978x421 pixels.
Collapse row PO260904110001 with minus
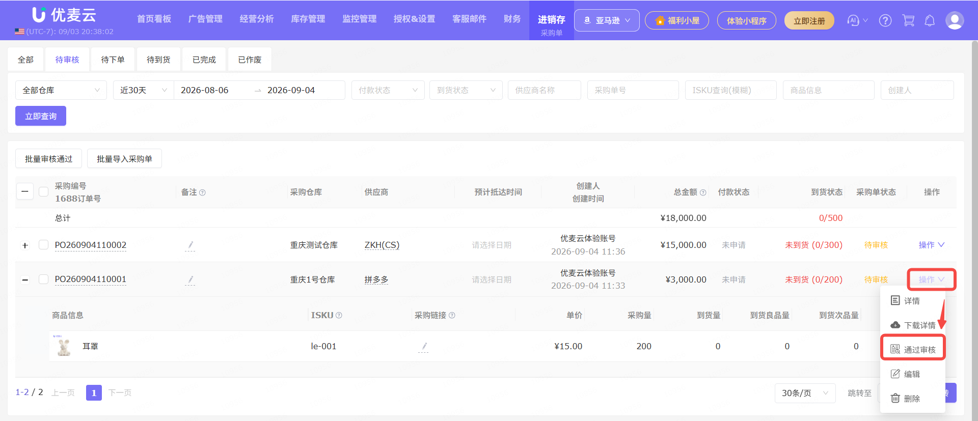click(25, 279)
